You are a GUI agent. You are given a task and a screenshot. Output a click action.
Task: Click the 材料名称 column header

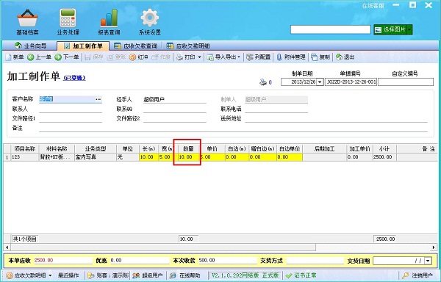(57, 148)
